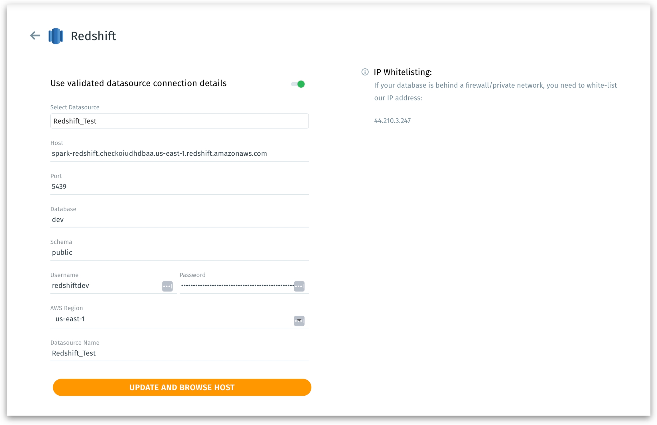The height and width of the screenshot is (425, 657).
Task: Click the IP Whitelisting info icon
Action: click(x=365, y=72)
